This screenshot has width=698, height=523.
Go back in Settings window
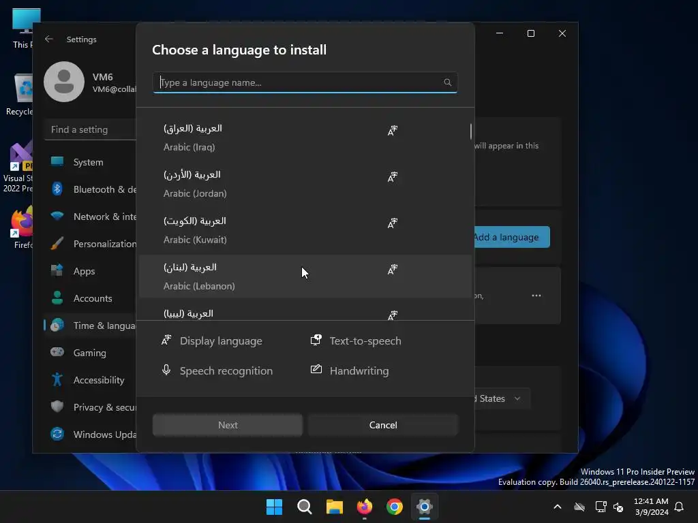(49, 39)
